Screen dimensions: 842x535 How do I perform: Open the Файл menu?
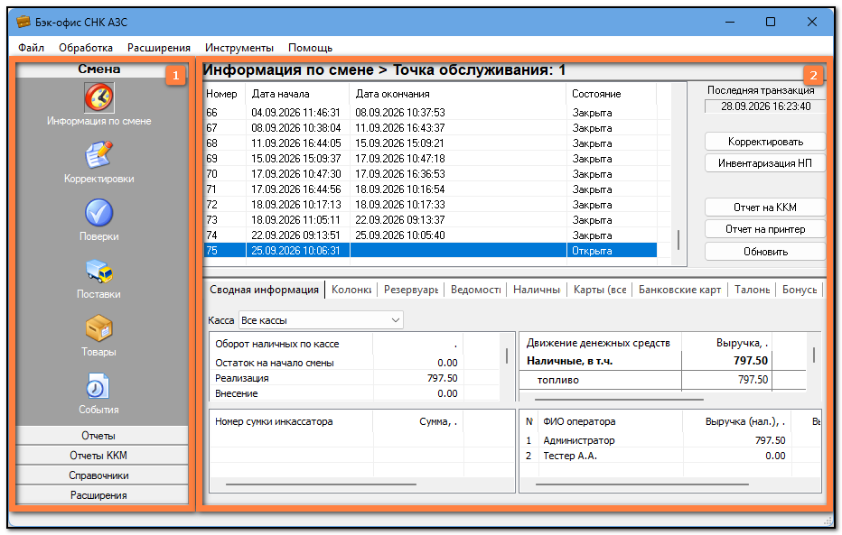click(x=31, y=48)
